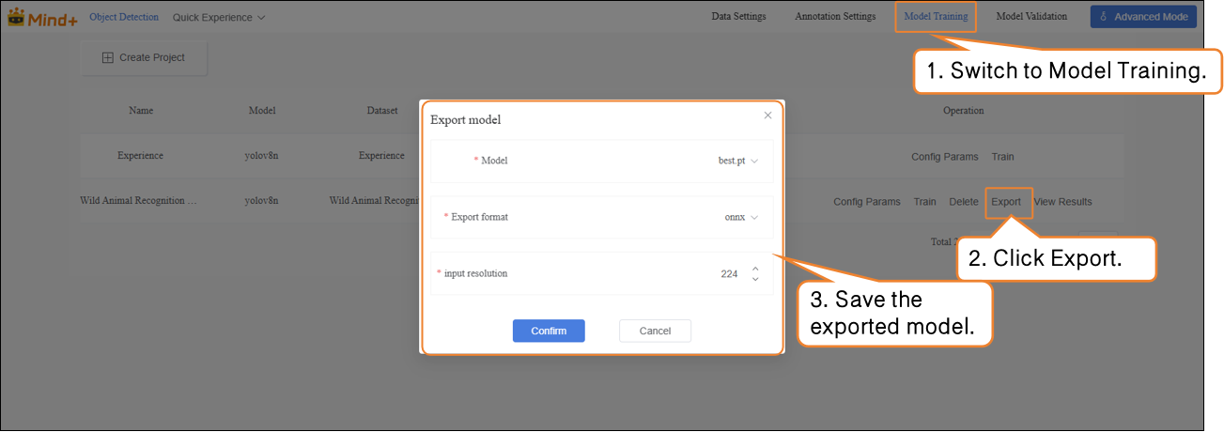The image size is (1224, 432).
Task: Go to the Annotation Settings tab
Action: 835,17
